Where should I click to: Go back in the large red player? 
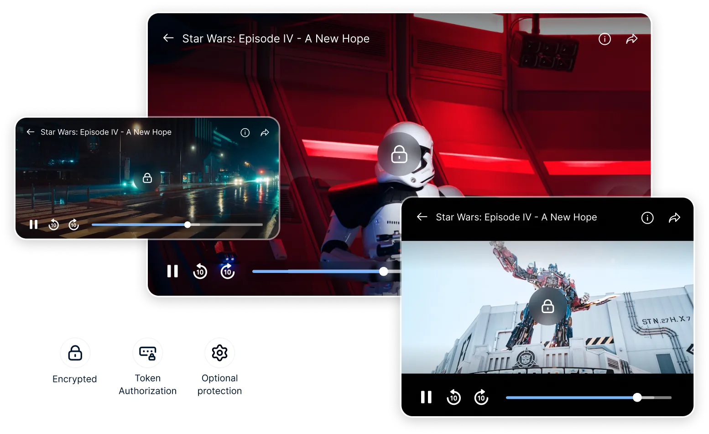(168, 38)
